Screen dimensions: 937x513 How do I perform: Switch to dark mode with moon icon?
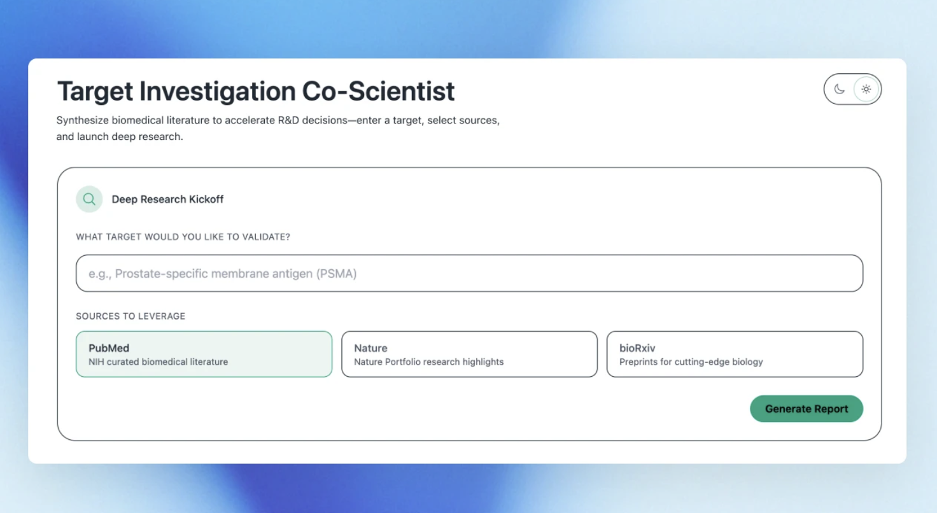click(x=839, y=89)
